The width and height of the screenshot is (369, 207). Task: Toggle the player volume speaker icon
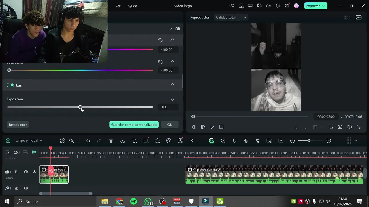pyautogui.click(x=349, y=127)
